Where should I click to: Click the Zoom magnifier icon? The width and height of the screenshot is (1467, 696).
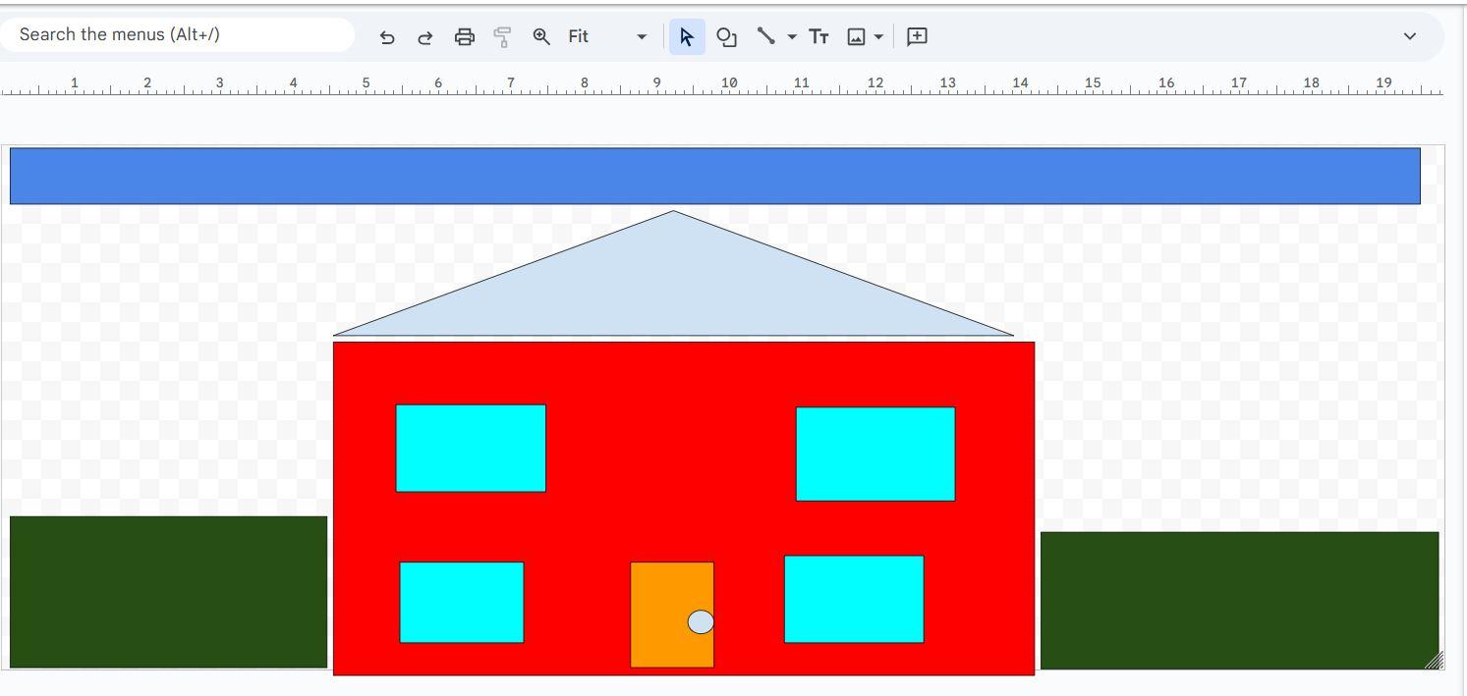[541, 36]
